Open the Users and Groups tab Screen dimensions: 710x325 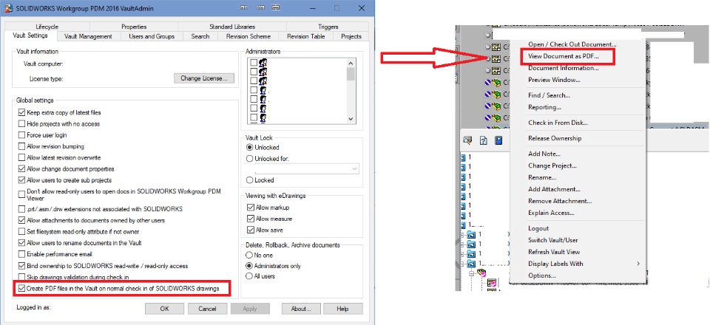(152, 37)
